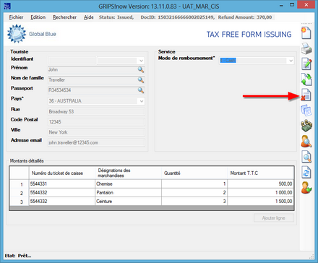Select row 2 header in table
Viewport: 318px width, 263px height.
[20, 193]
